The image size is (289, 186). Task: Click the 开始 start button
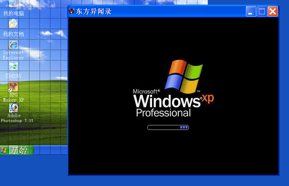(17, 150)
